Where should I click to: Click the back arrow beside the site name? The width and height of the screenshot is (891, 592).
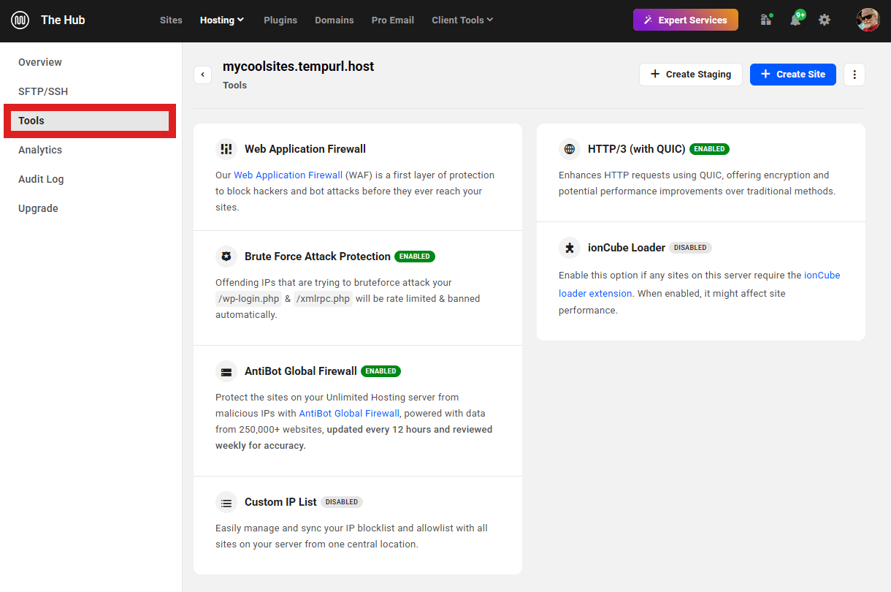click(x=202, y=75)
